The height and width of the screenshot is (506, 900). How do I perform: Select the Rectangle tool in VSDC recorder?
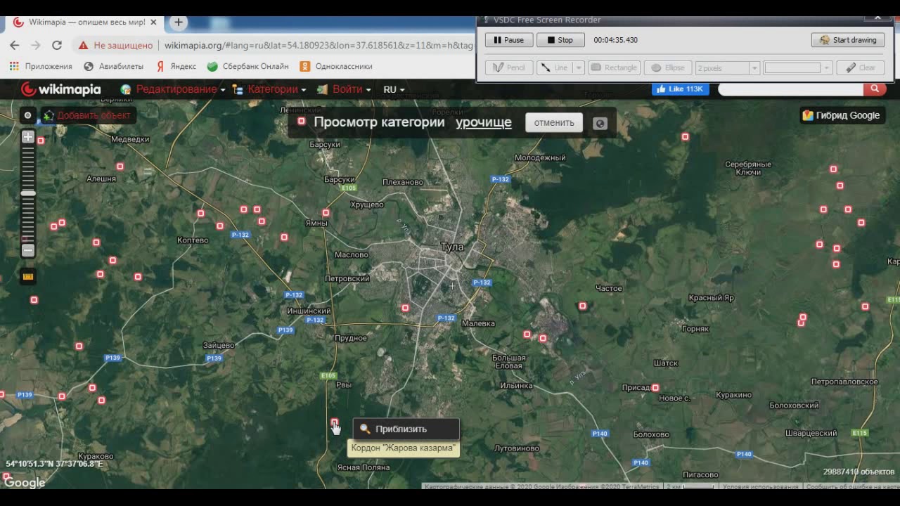[614, 68]
